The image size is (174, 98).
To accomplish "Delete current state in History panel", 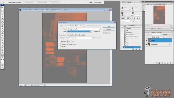I will click(x=139, y=49).
